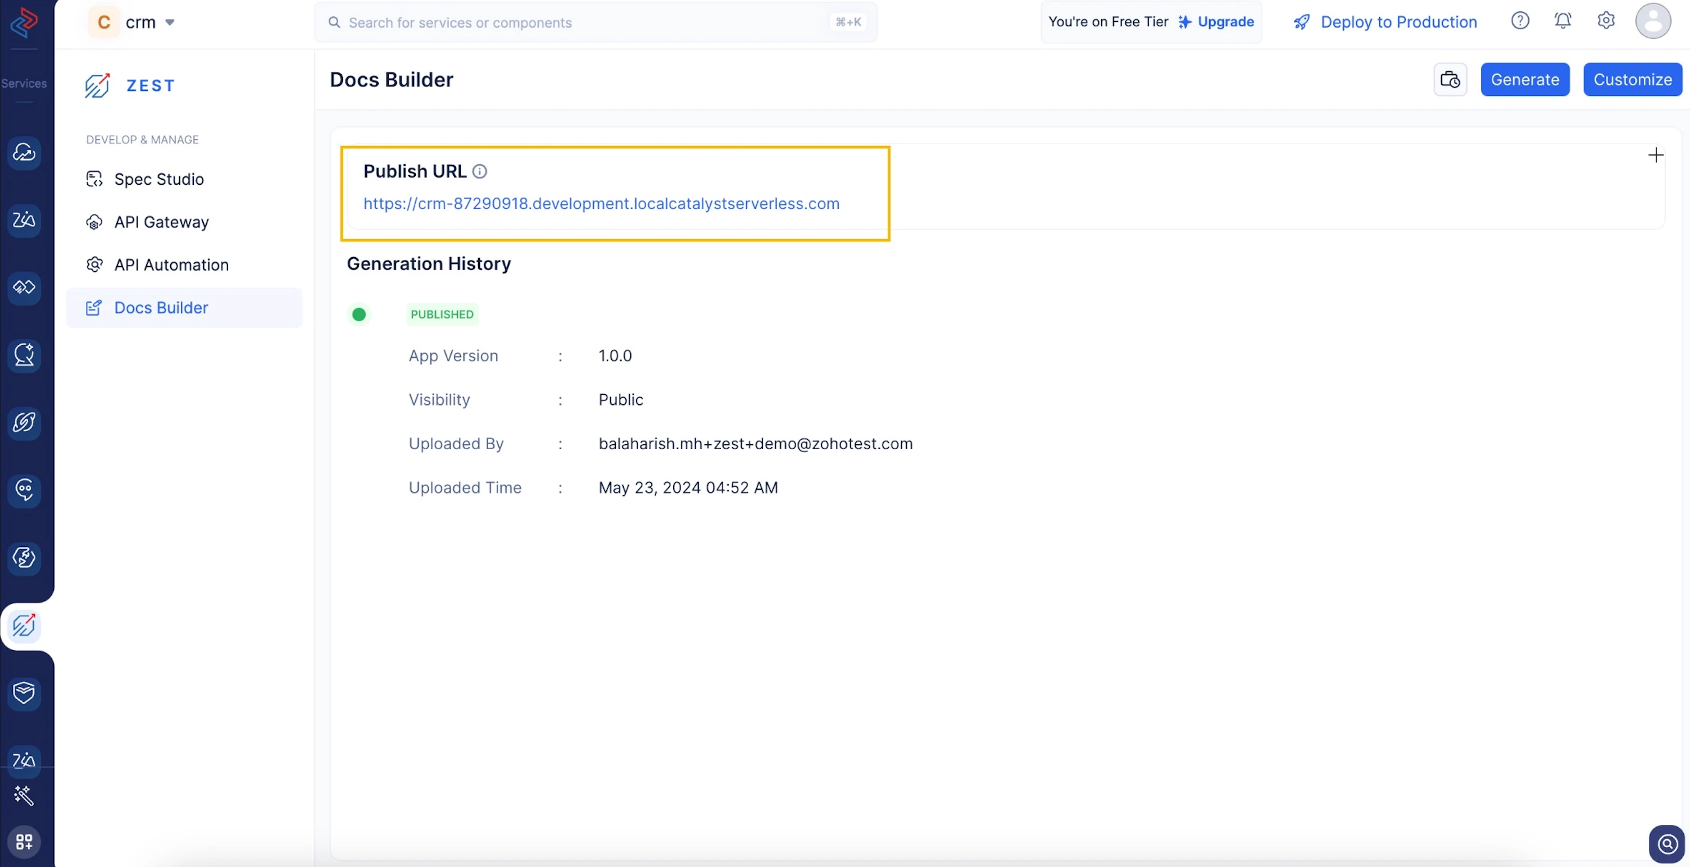Click the magic wand icon in rail
Viewport: 1690px width, 867px height.
[24, 796]
